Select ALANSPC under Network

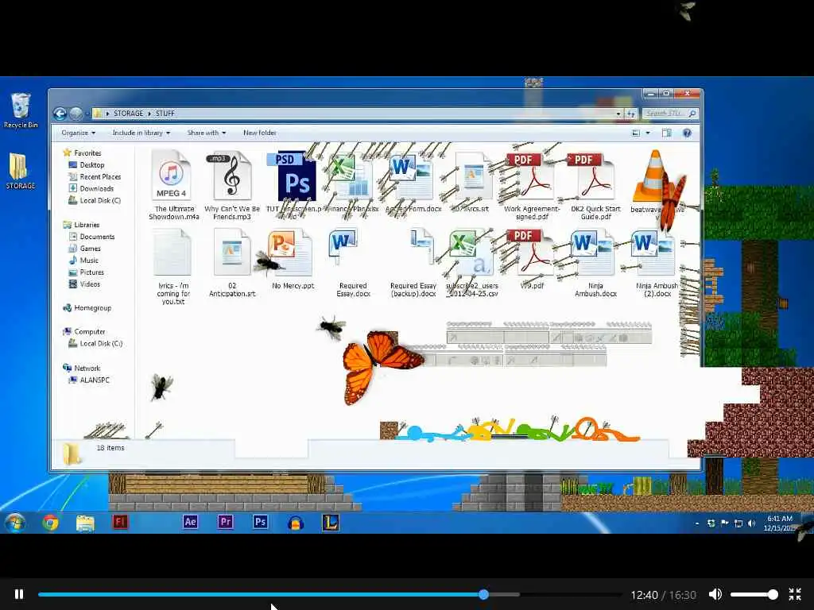95,380
